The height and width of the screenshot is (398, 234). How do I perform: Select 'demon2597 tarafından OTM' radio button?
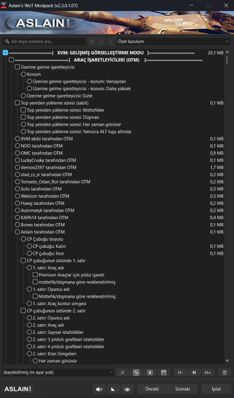[x=17, y=167]
